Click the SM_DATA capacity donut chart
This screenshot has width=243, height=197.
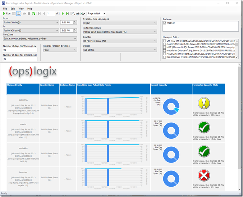[x=171, y=107]
